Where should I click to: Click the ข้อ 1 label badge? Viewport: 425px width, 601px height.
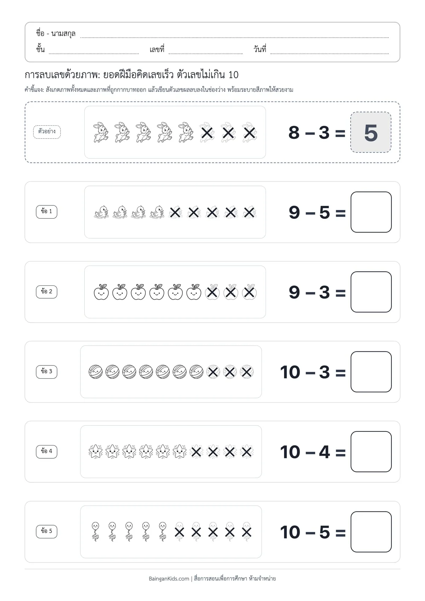click(46, 211)
